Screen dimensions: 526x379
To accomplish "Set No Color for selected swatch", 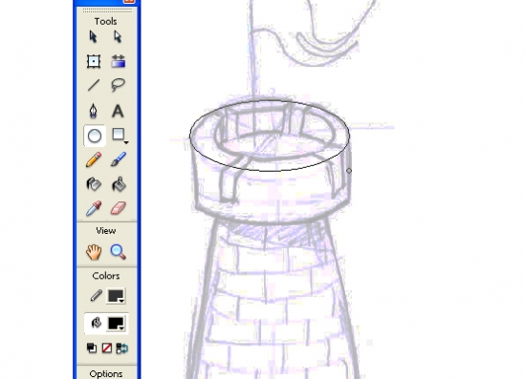I will tap(107, 348).
